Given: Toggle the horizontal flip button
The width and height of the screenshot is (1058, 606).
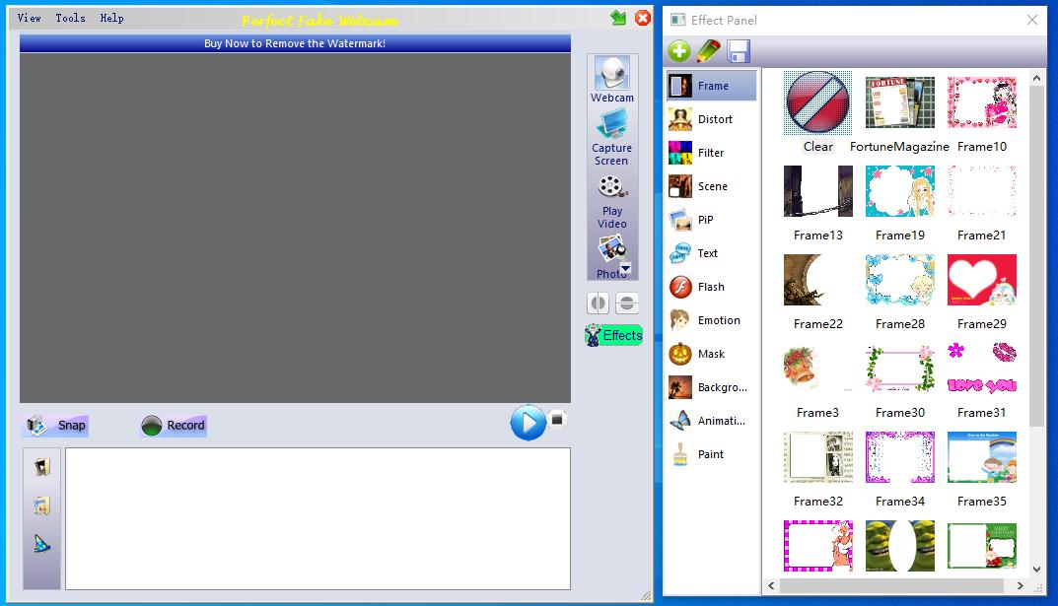Looking at the screenshot, I should [x=599, y=303].
